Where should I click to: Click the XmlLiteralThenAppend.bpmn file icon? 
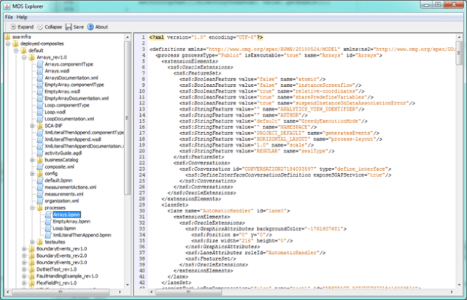(48, 235)
